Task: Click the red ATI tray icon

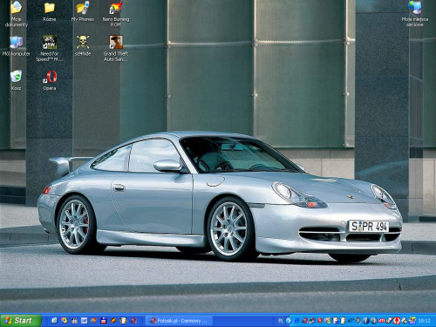Action: pos(381,321)
